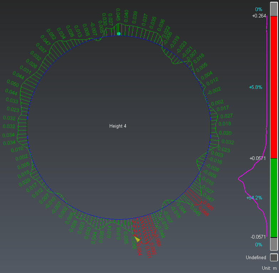Click the green band of the color scale

tap(274, 198)
